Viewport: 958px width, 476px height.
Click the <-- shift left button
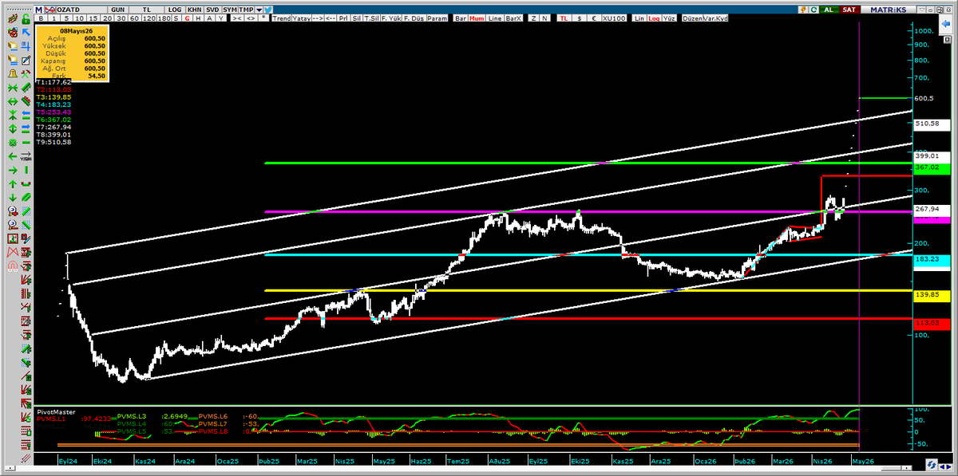point(331,18)
